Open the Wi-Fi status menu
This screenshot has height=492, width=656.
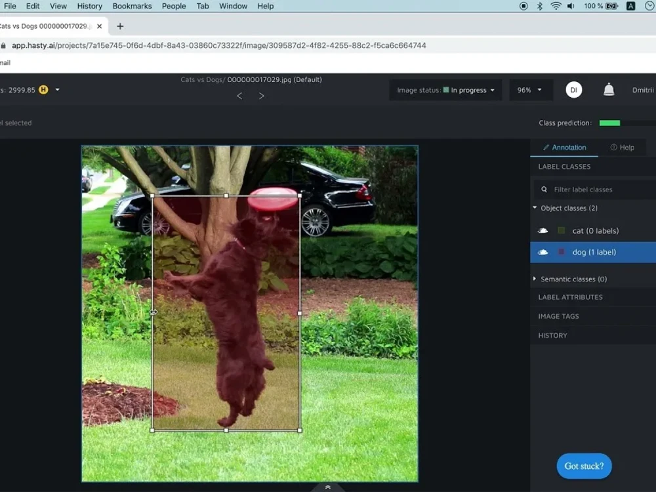(x=556, y=6)
